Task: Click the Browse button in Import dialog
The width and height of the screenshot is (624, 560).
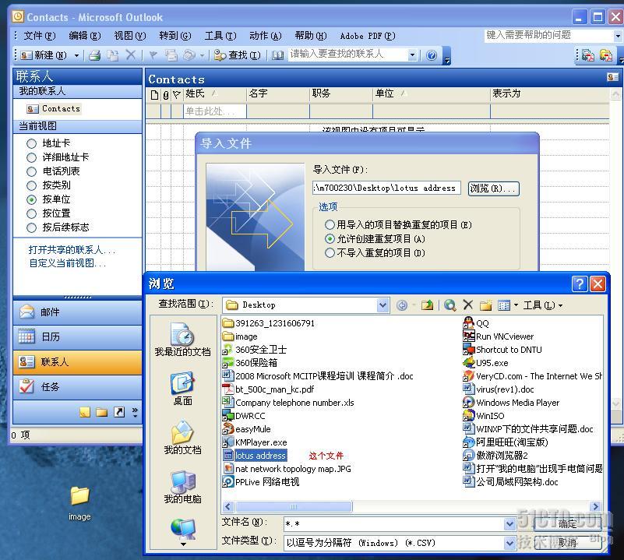Action: [x=493, y=188]
